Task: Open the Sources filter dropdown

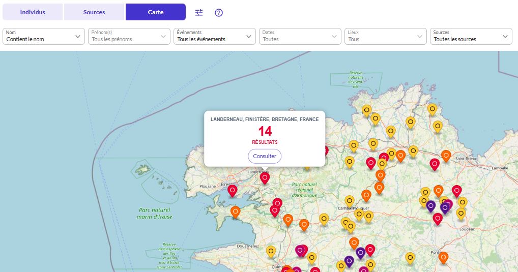Action: pyautogui.click(x=471, y=36)
